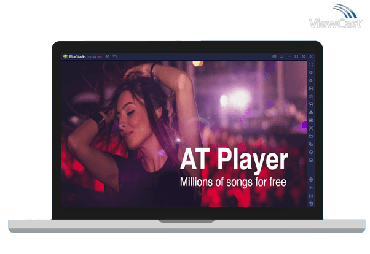Go to Android home via sidebar home icon
Image resolution: width=370 pixels, height=254 pixels.
311,196
